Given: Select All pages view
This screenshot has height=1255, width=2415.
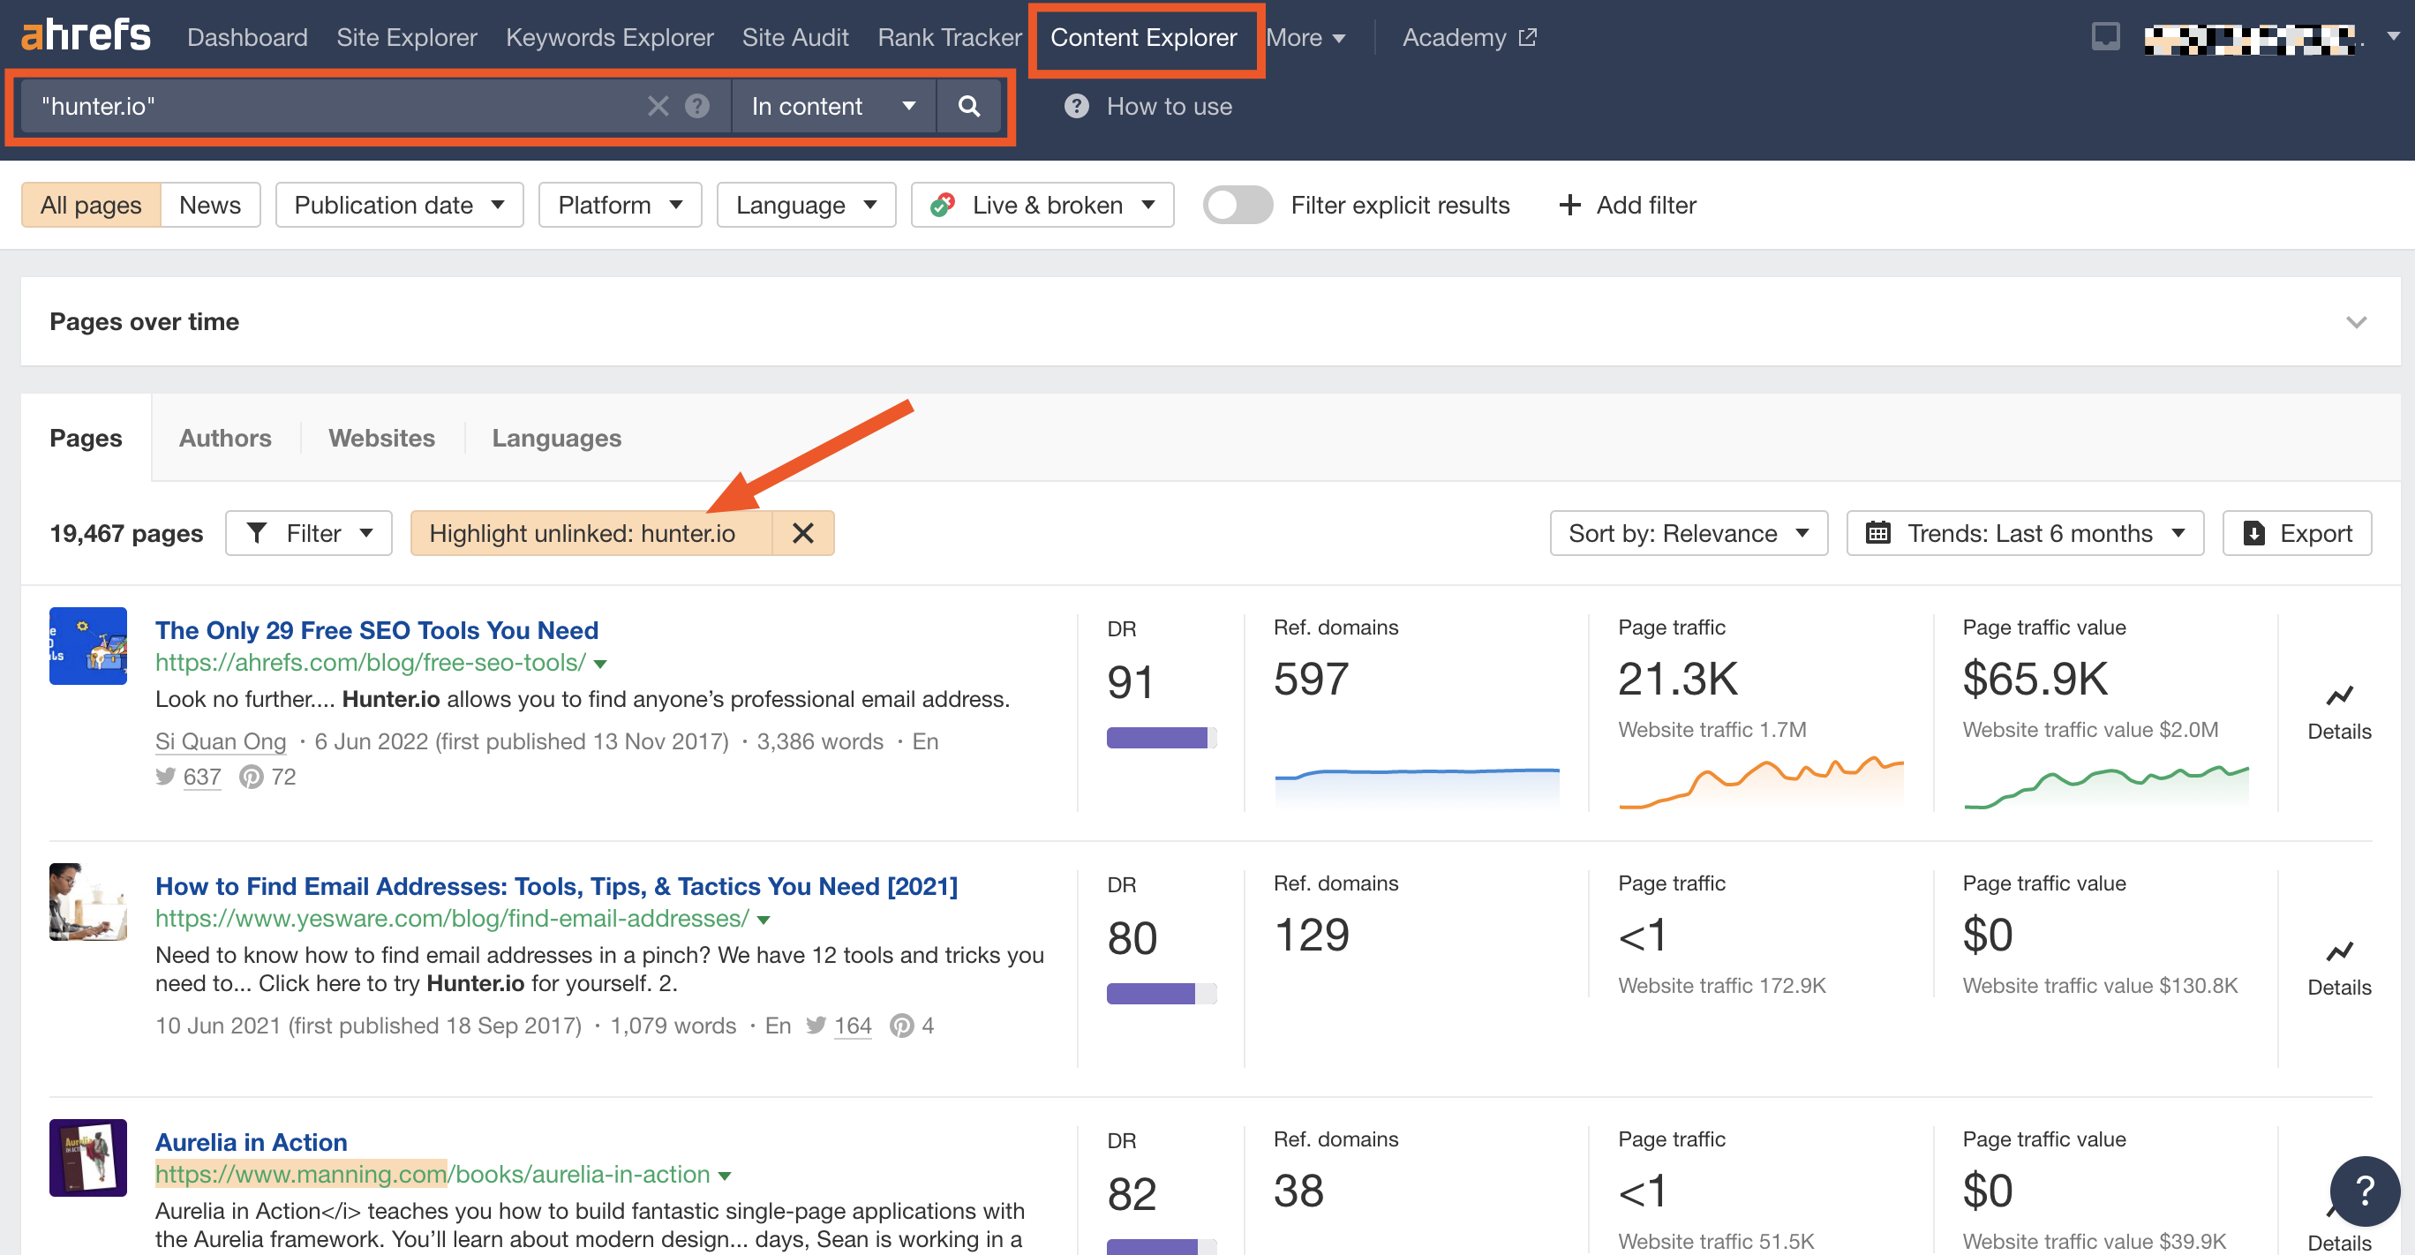Looking at the screenshot, I should pos(91,205).
